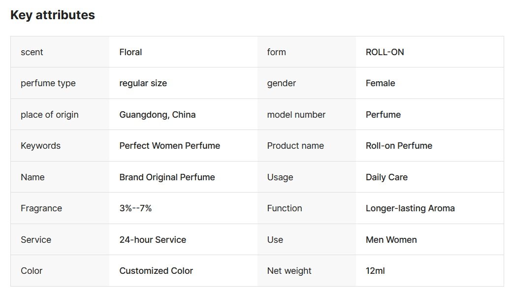Click the Roll-on Perfume product name
This screenshot has height=294, width=512.
pos(399,146)
